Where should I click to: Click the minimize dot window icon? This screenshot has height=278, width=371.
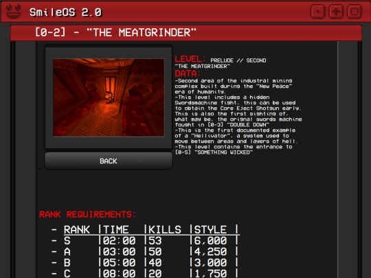(317, 12)
